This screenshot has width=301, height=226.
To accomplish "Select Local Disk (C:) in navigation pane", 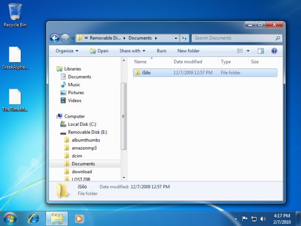I will 82,124.
